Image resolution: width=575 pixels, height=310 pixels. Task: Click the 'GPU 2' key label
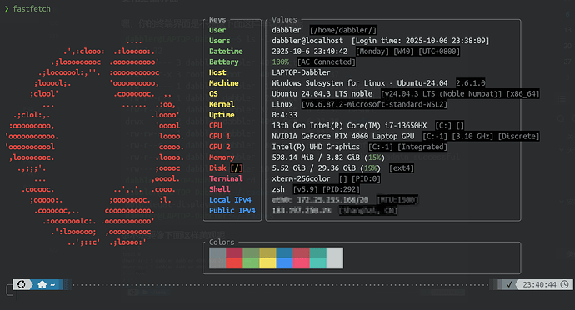click(x=220, y=147)
